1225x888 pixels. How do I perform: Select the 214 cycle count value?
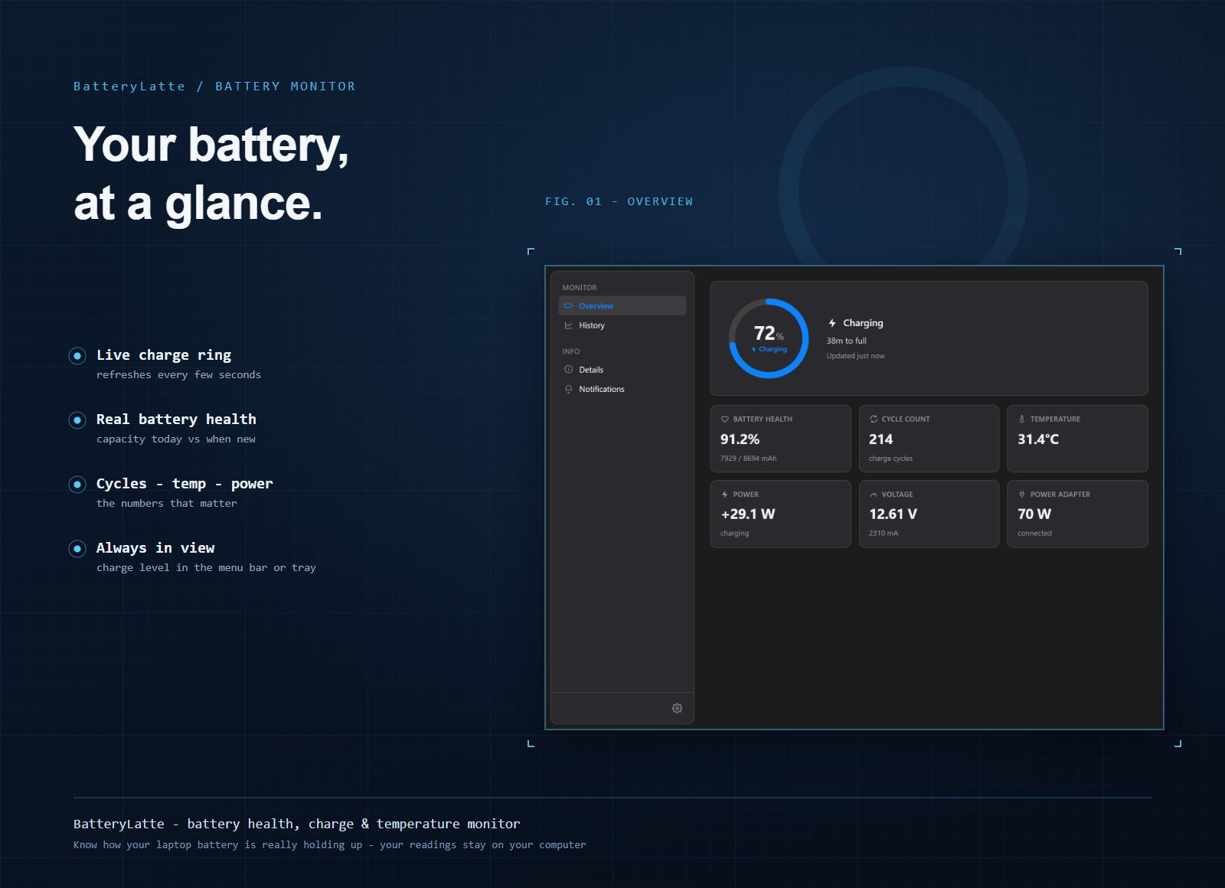[880, 439]
